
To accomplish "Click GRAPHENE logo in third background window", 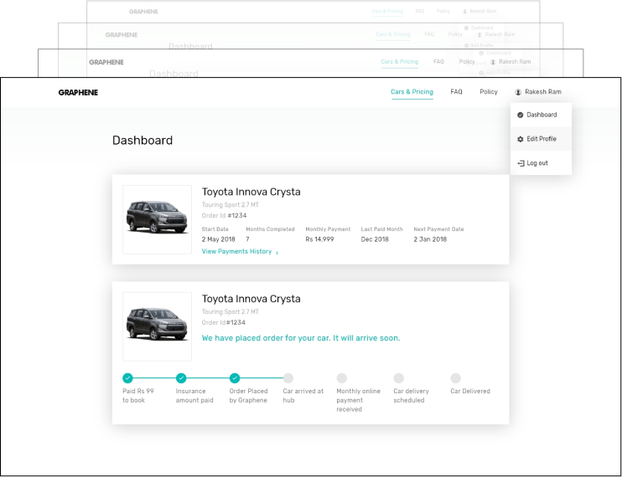I will point(106,62).
